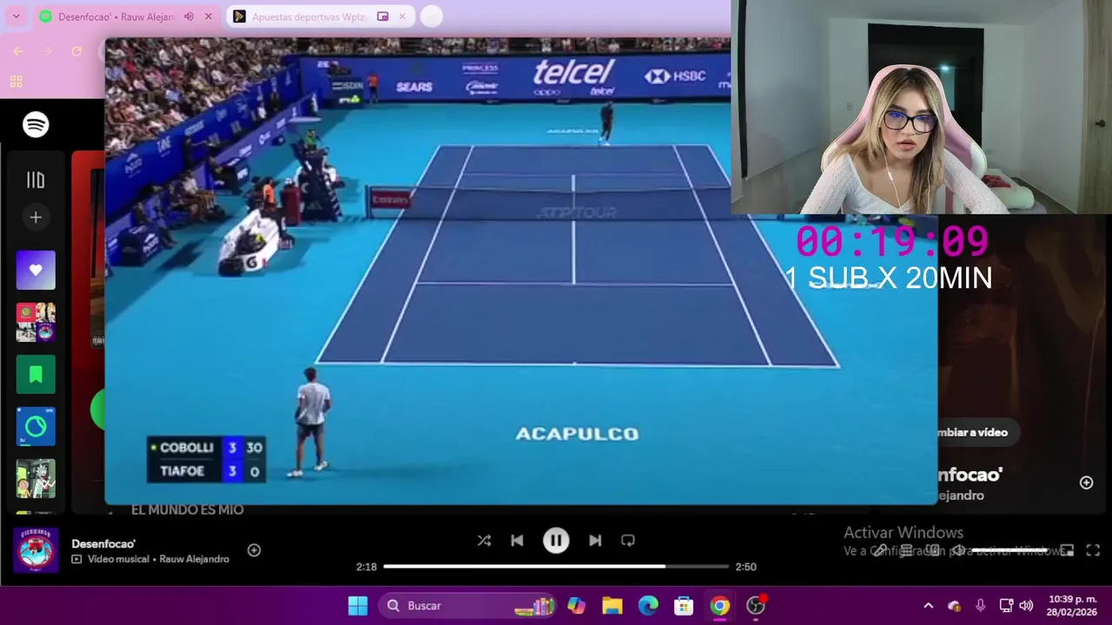
Task: Open network settings tray icon
Action: pos(1006,606)
